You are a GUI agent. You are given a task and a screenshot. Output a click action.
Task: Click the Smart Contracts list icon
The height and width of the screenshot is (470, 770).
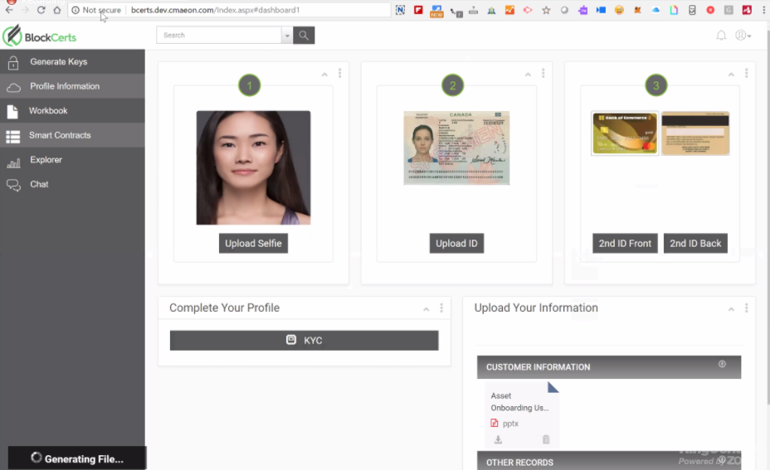12,137
